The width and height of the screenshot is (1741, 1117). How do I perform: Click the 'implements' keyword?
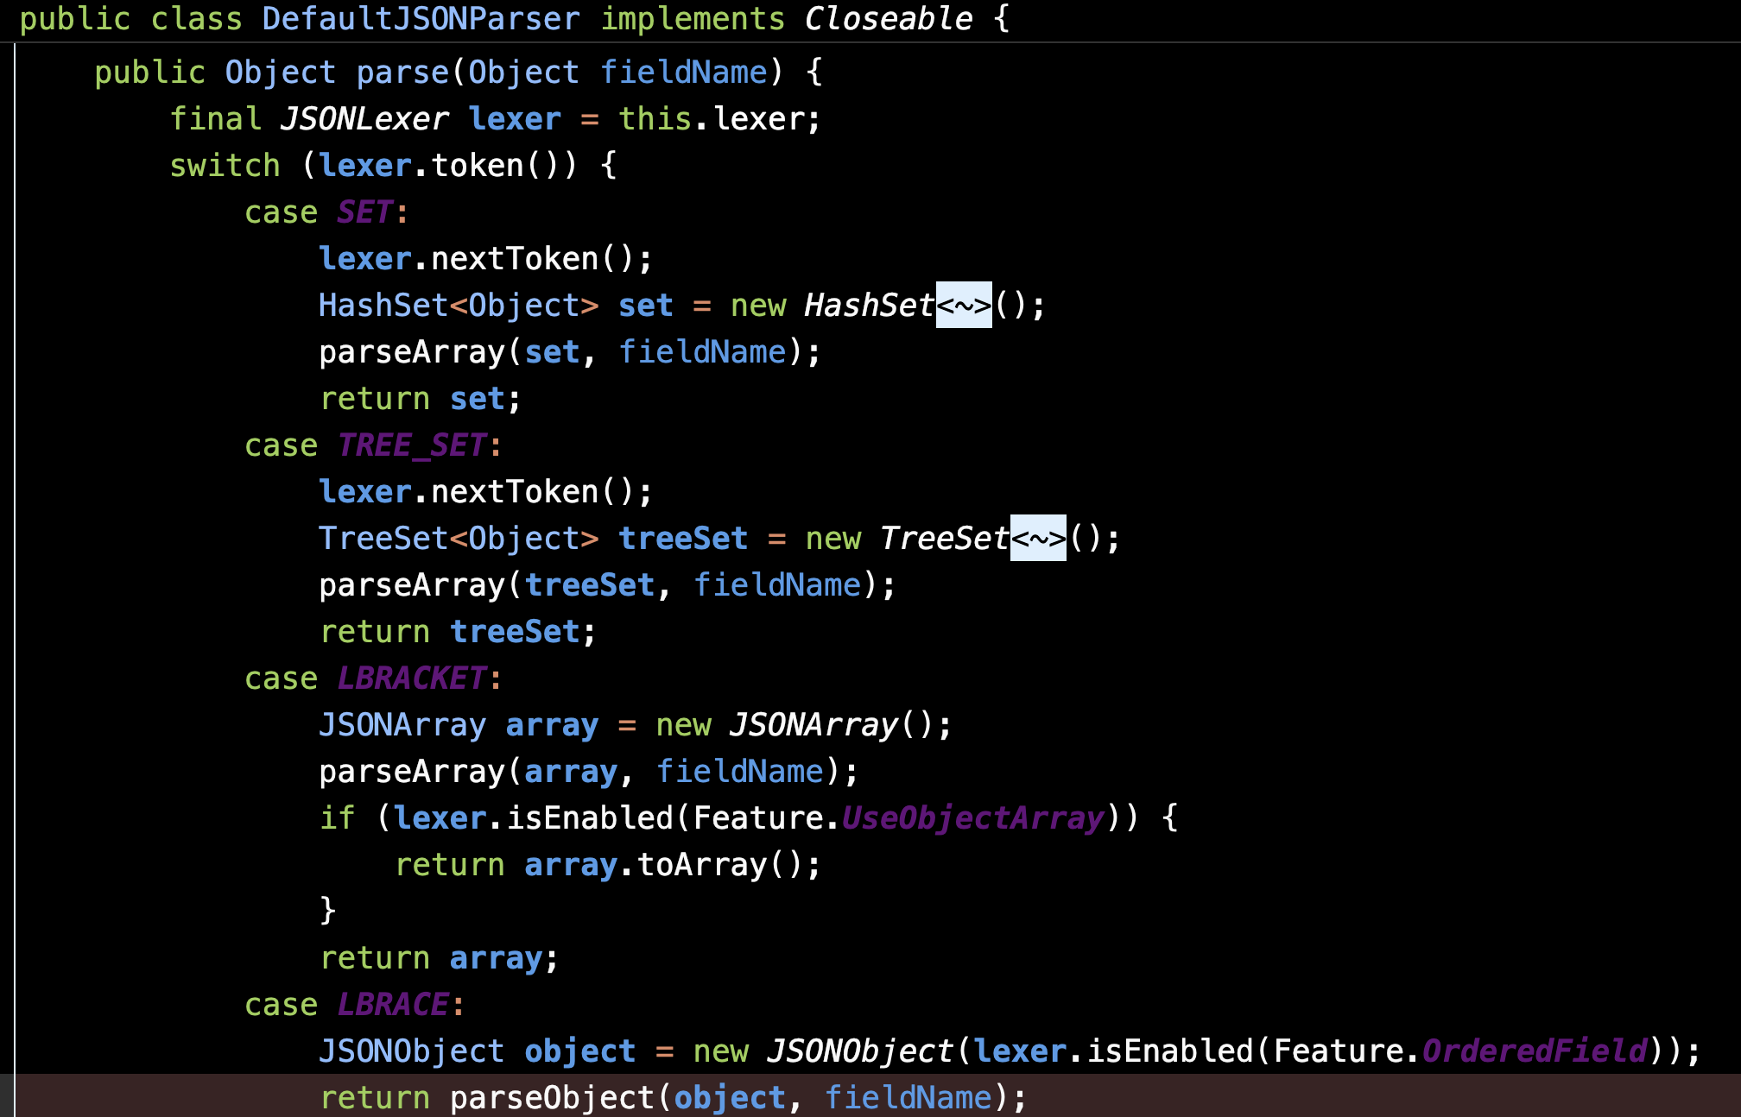click(693, 19)
